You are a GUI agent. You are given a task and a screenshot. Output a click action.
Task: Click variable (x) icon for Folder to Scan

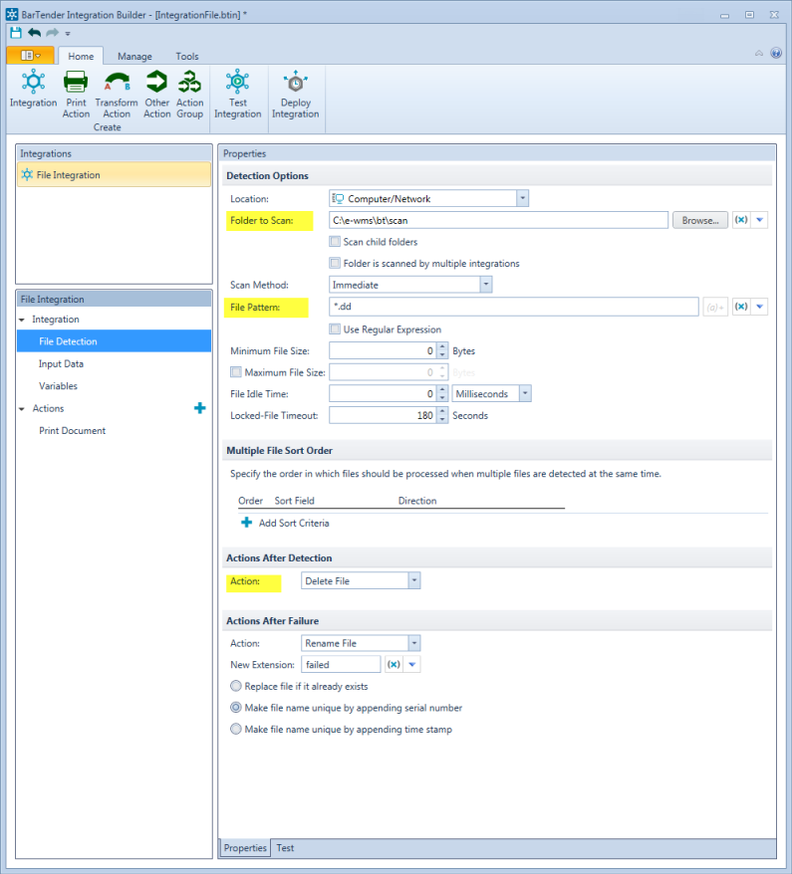click(740, 220)
